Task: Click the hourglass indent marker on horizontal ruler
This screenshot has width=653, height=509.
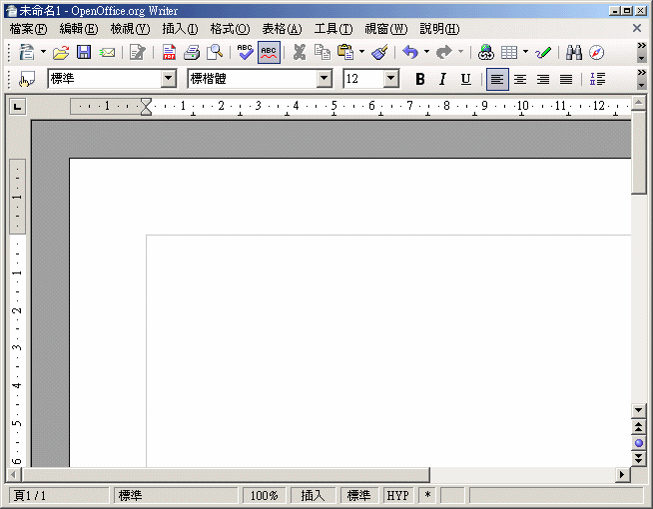Action: 146,107
